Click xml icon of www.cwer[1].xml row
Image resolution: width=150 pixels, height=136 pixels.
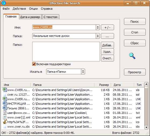click(5, 117)
